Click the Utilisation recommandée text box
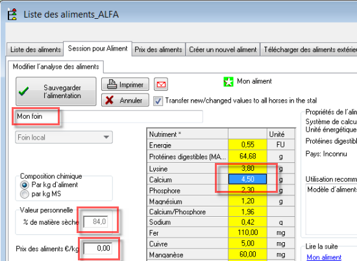357x261 pixels. 331,210
